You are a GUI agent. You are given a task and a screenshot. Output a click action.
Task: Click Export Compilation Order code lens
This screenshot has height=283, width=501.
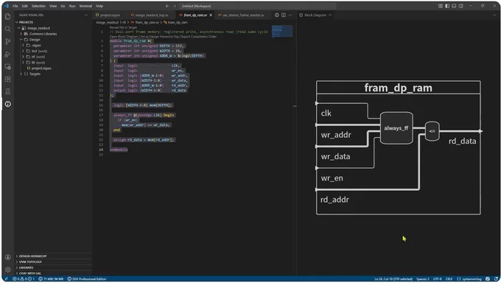click(x=199, y=37)
